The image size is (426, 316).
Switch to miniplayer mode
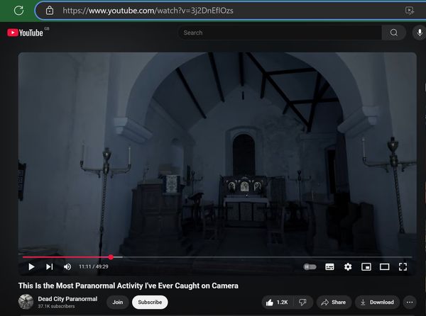pyautogui.click(x=366, y=267)
